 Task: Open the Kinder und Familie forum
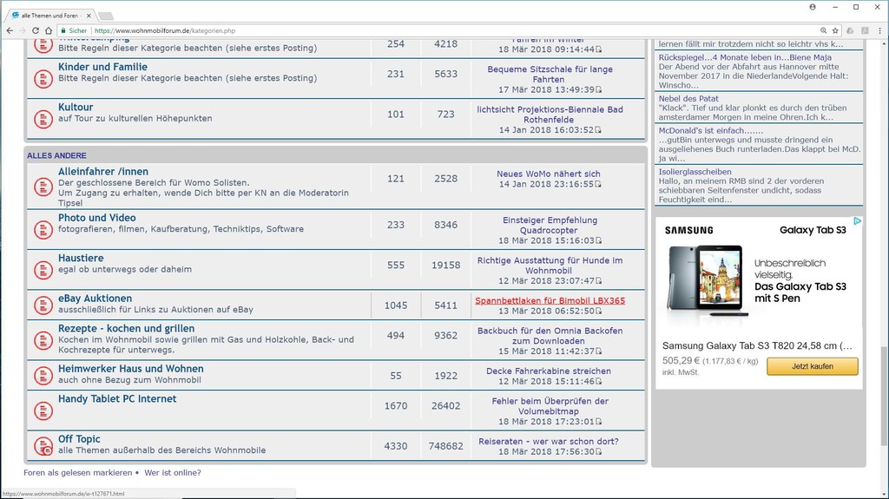click(102, 67)
